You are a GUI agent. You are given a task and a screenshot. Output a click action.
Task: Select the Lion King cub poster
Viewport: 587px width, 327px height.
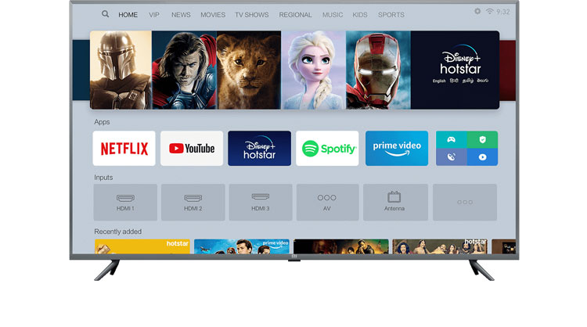pos(249,70)
